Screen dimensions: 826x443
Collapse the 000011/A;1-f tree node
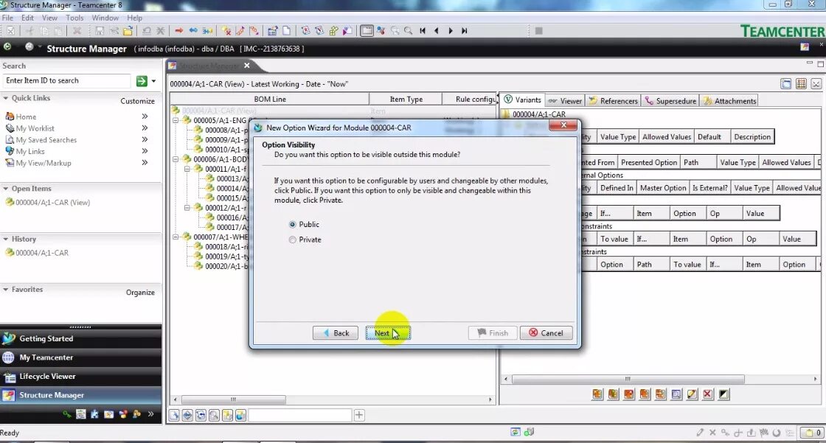click(x=187, y=169)
